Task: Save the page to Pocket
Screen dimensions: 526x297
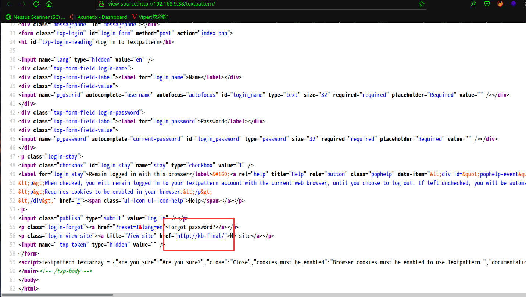Action: (x=487, y=4)
